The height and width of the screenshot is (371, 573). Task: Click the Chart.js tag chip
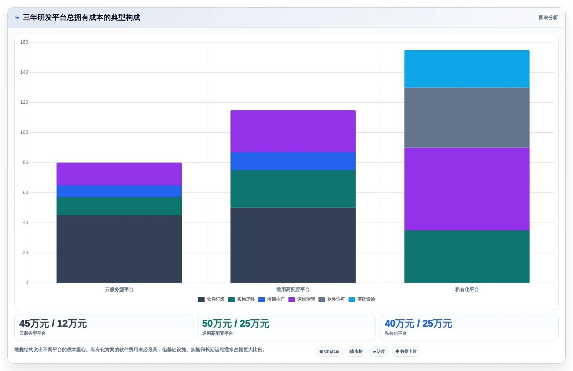(329, 352)
